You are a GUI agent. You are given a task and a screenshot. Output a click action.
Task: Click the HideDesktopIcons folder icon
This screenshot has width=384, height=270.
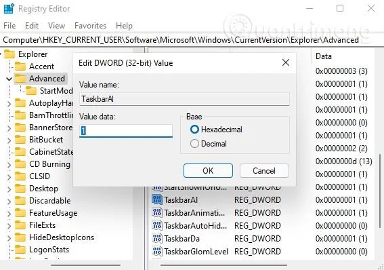(x=20, y=237)
